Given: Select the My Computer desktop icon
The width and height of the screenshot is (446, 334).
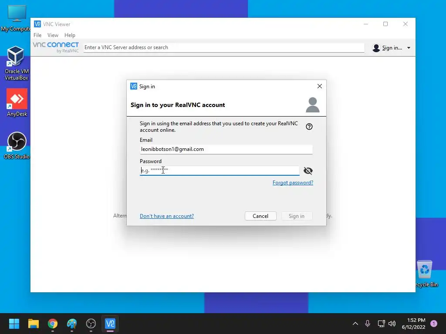Looking at the screenshot, I should pyautogui.click(x=16, y=17).
